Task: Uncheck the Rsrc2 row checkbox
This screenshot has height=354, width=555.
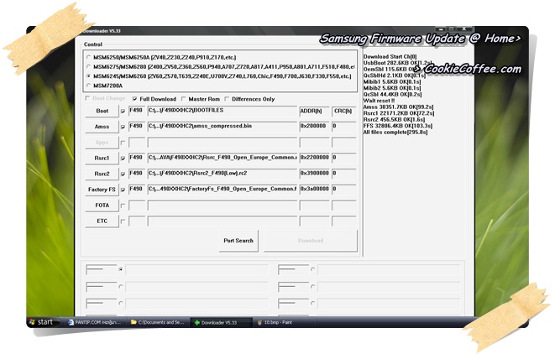Action: [123, 174]
